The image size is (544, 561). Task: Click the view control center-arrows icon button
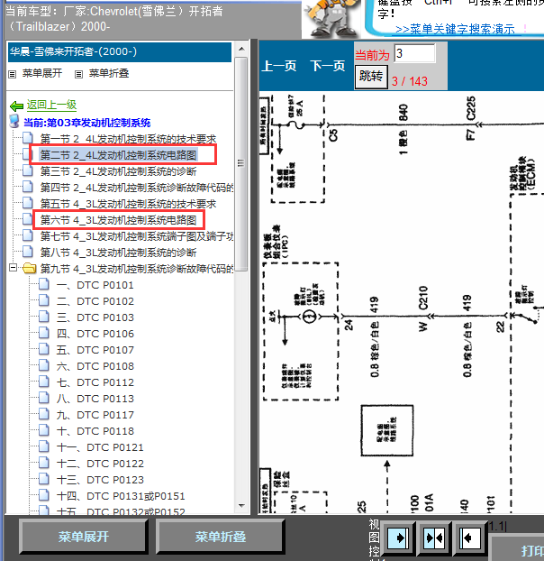point(433,538)
